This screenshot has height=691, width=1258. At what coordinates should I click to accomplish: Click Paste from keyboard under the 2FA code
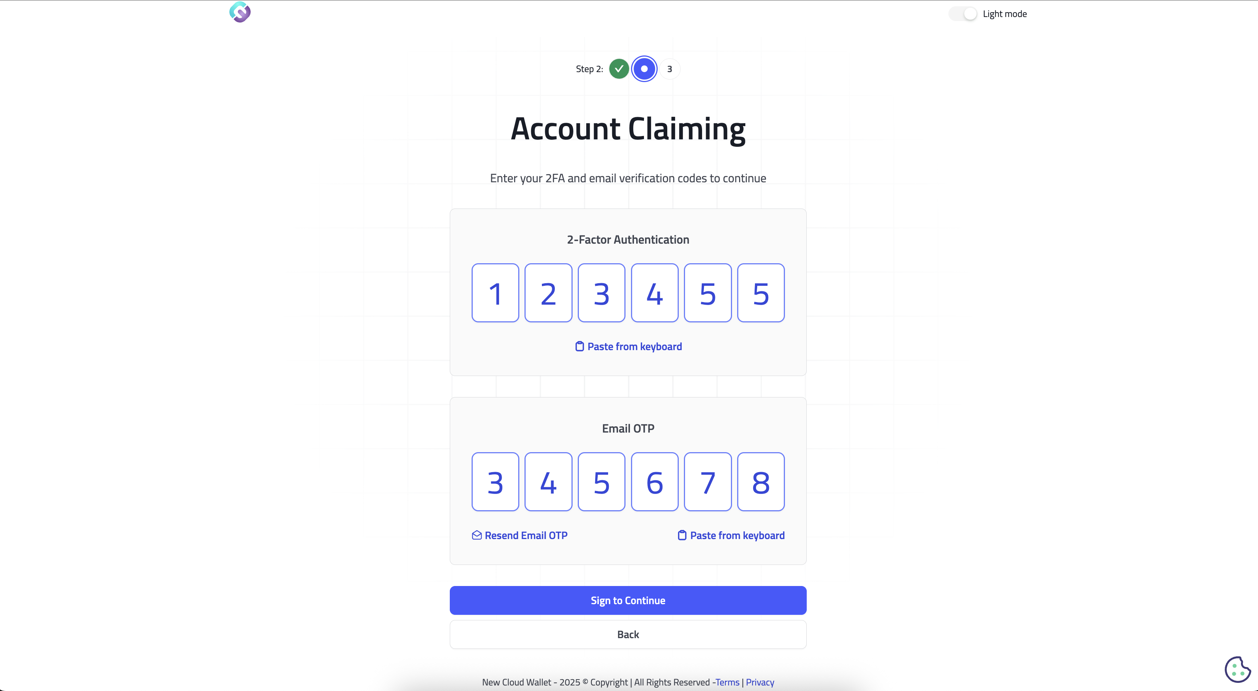(634, 346)
